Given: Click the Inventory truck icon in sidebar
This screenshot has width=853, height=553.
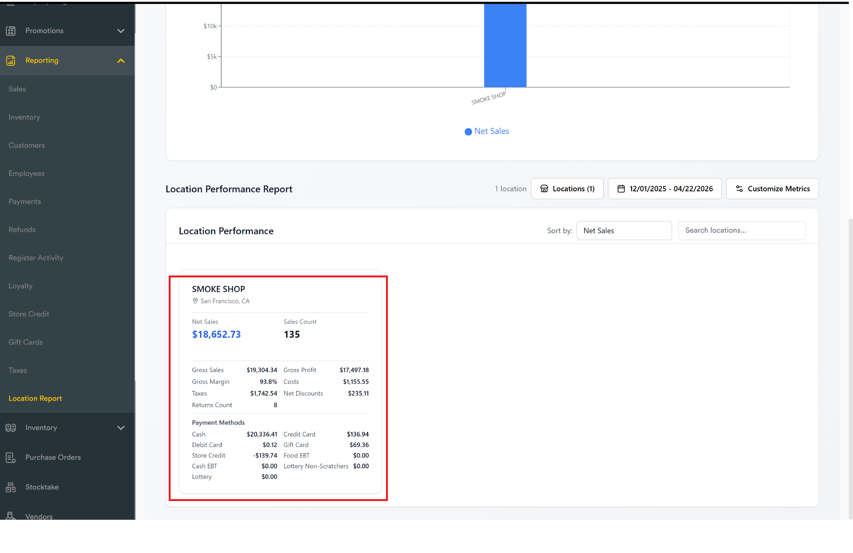Looking at the screenshot, I should [x=11, y=428].
